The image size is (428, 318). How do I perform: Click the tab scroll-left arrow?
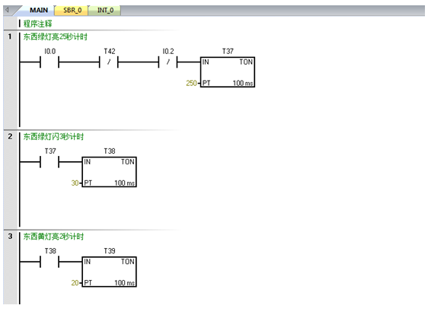(8, 10)
